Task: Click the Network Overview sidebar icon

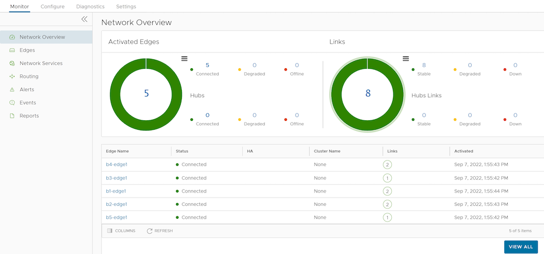Action: [x=12, y=37]
